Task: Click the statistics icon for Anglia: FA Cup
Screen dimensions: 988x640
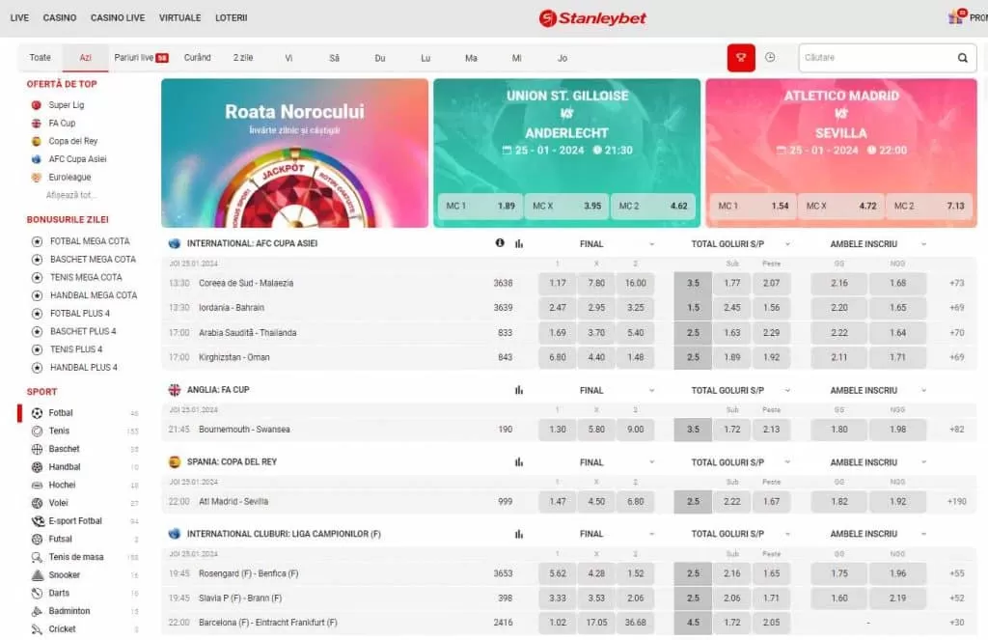Action: [519, 390]
